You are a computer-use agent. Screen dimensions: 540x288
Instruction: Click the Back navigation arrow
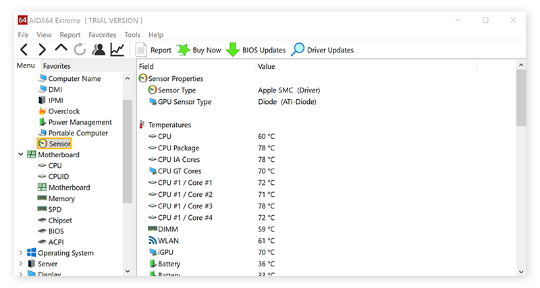coord(24,50)
